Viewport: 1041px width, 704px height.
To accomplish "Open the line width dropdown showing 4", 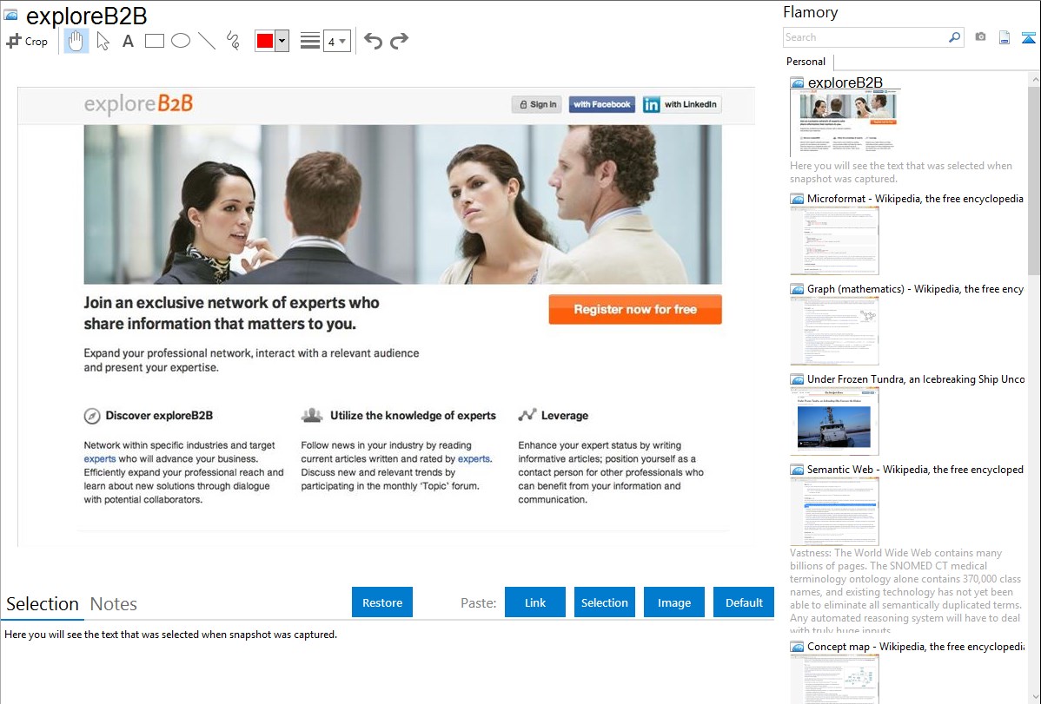I will [x=336, y=41].
